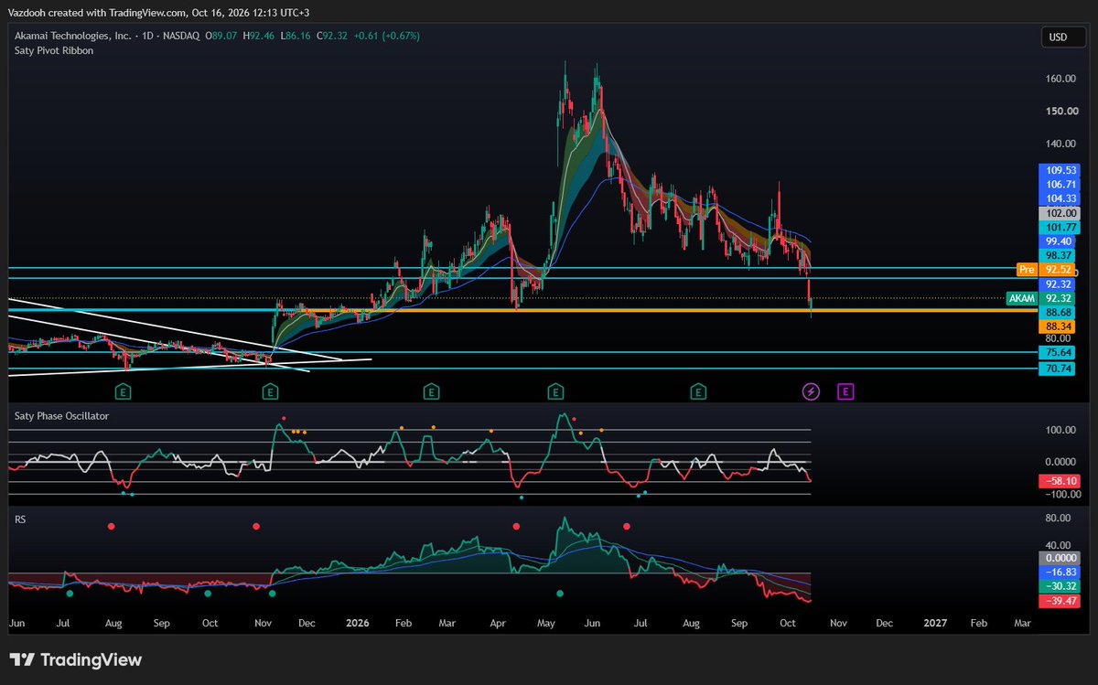
Task: Click the orange 88.34 price label
Action: pos(1058,326)
